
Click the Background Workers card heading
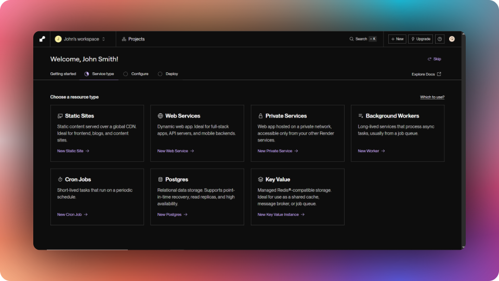(x=392, y=116)
